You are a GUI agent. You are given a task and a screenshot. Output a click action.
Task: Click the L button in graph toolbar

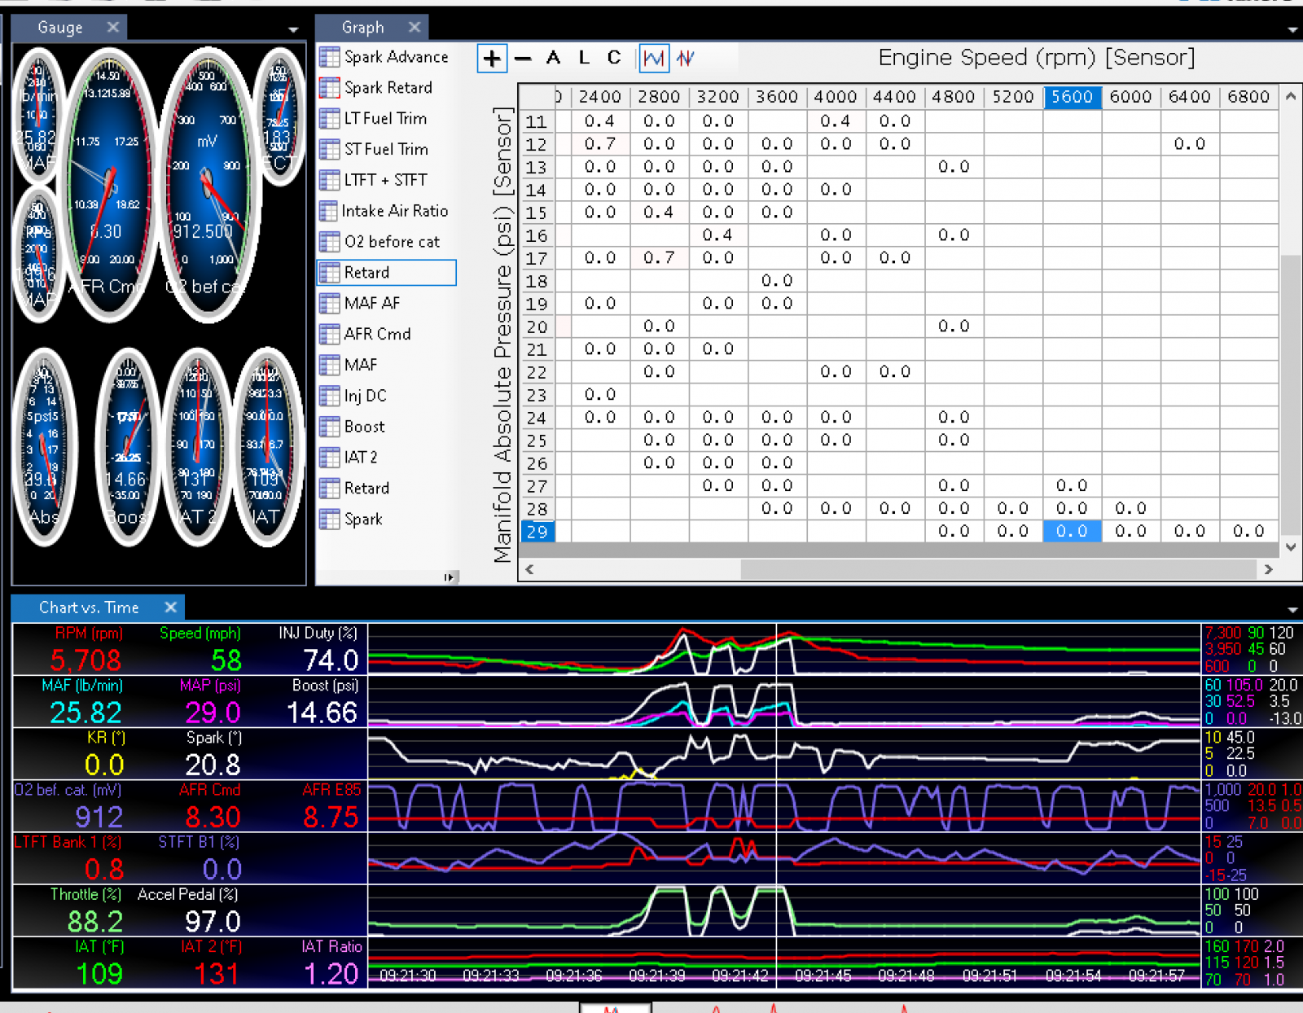pos(584,58)
